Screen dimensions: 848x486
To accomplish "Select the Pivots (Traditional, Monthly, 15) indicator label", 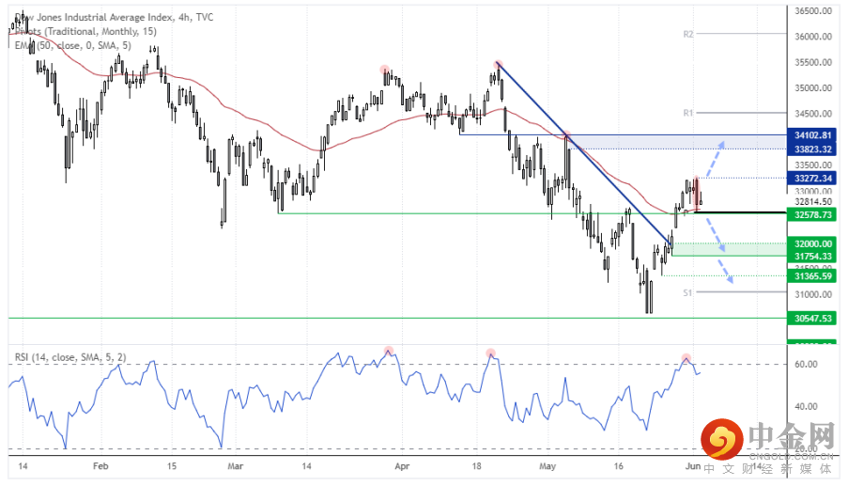I will [x=85, y=31].
